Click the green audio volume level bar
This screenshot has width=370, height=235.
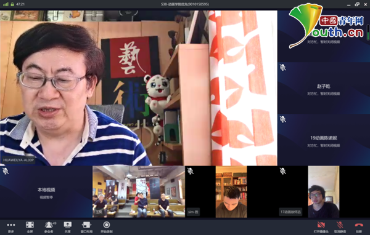(x=368, y=33)
